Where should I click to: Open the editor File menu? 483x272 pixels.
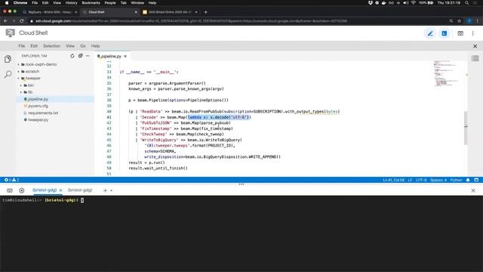coord(22,46)
